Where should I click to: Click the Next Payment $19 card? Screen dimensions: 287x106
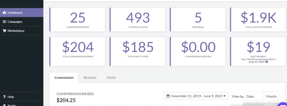coord(258,52)
